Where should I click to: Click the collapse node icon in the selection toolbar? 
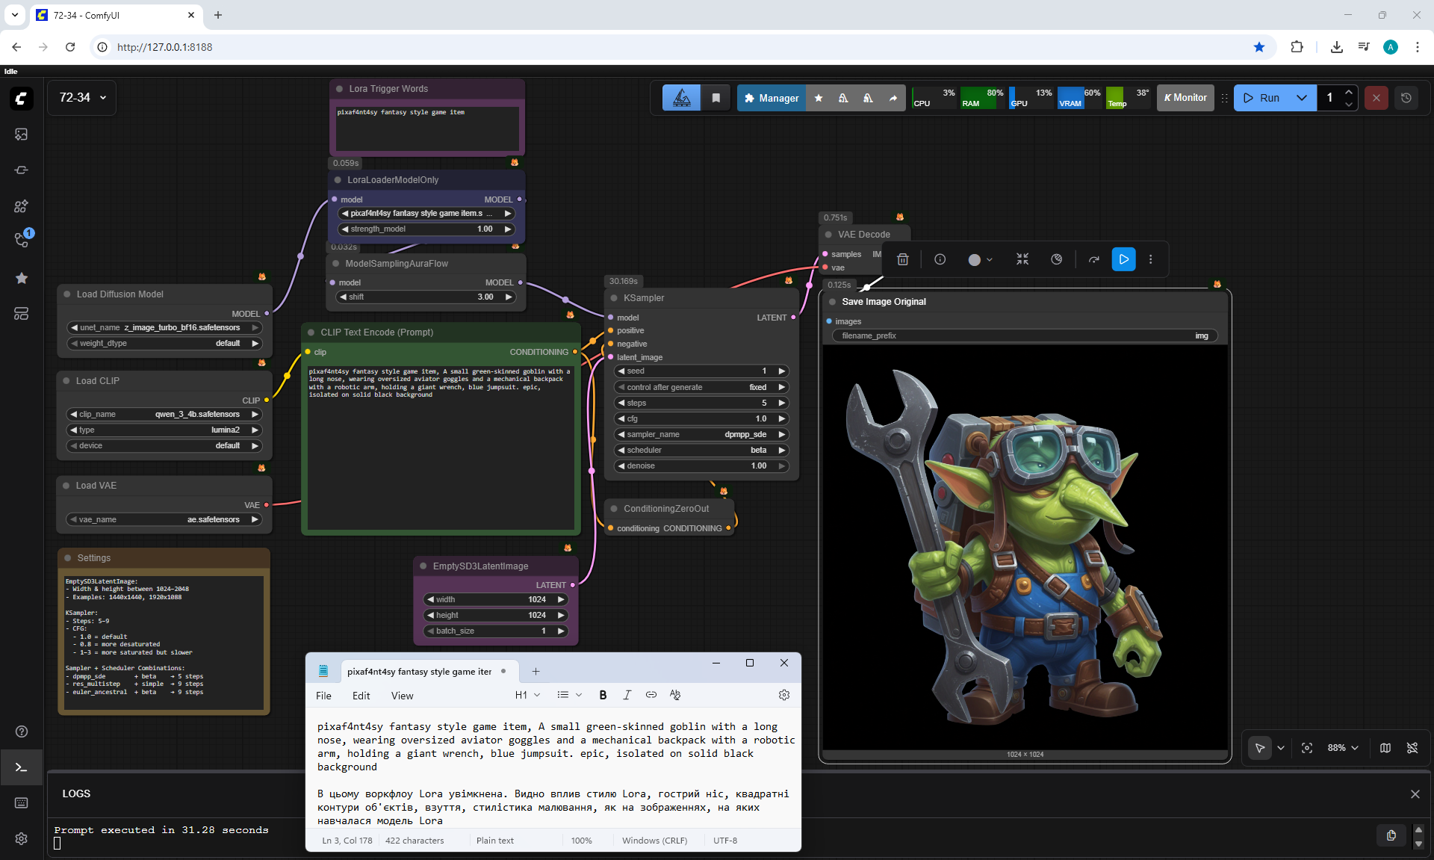coord(1022,259)
